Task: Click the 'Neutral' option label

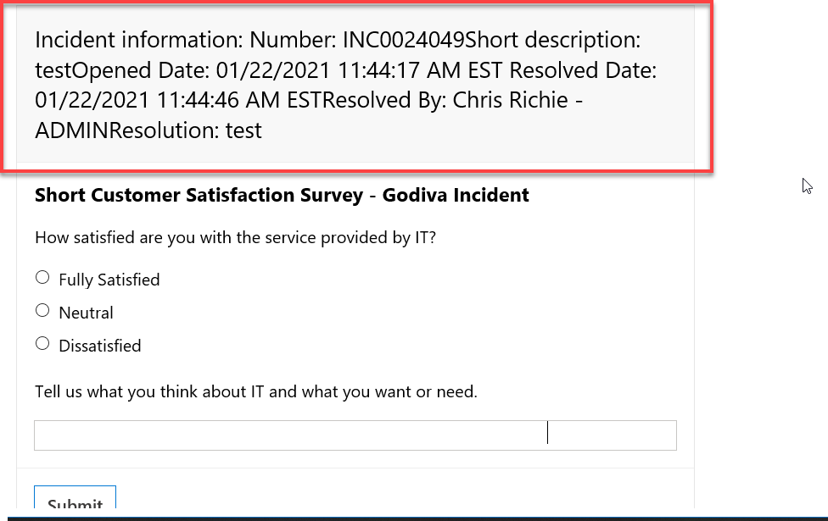Action: 86,313
